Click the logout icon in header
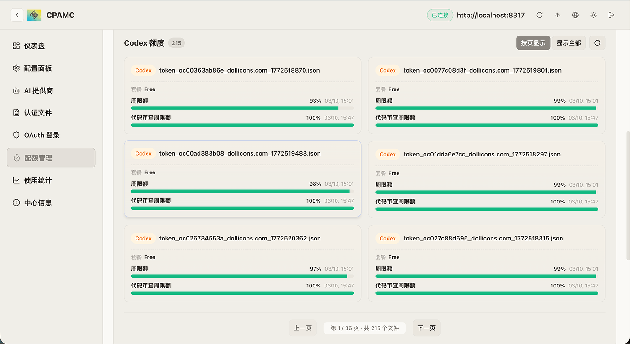The width and height of the screenshot is (630, 344). [612, 15]
